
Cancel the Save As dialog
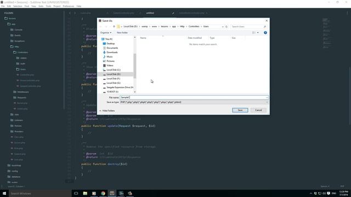[x=258, y=110]
